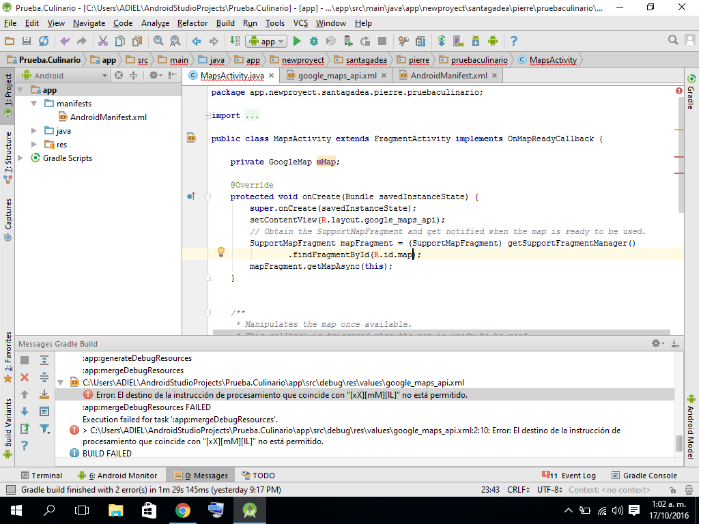This screenshot has height=524, width=701.
Task: Collapse the manifests folder
Action: pos(34,104)
